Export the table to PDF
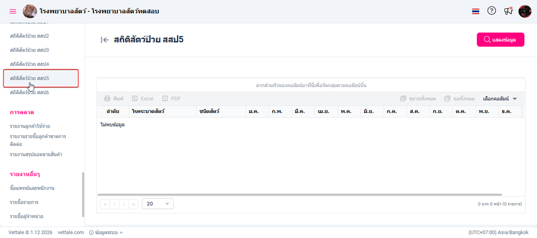 tap(172, 99)
